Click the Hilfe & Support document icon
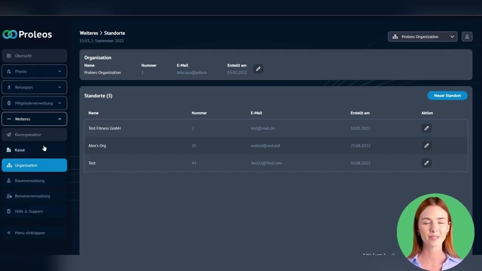The image size is (482, 271). pos(9,212)
